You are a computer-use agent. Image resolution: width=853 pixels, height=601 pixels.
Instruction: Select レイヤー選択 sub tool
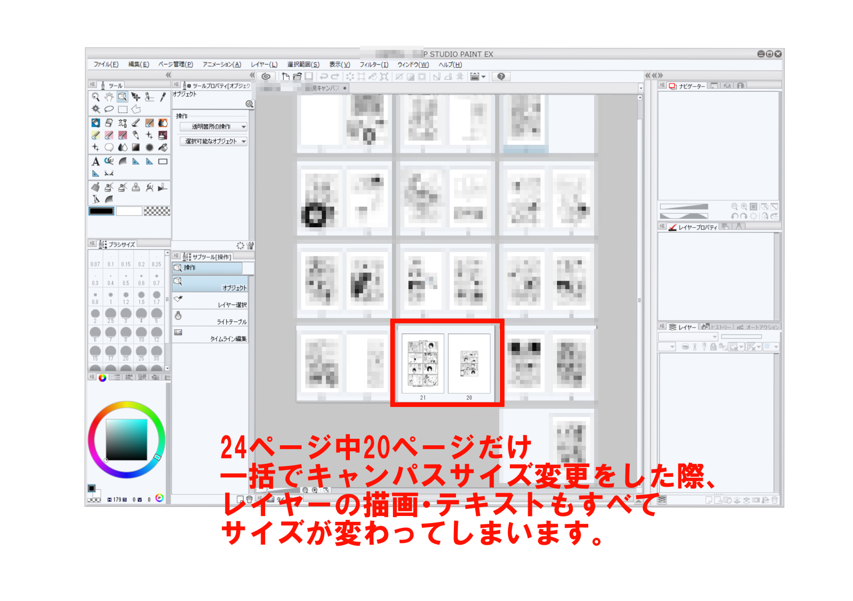pyautogui.click(x=211, y=301)
